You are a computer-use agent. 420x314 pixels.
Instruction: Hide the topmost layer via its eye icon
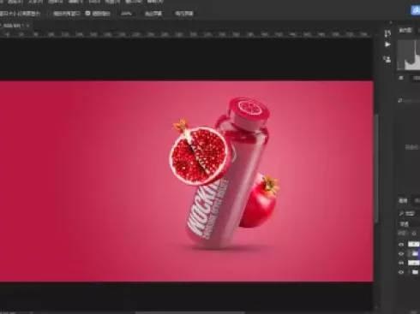pyautogui.click(x=401, y=245)
